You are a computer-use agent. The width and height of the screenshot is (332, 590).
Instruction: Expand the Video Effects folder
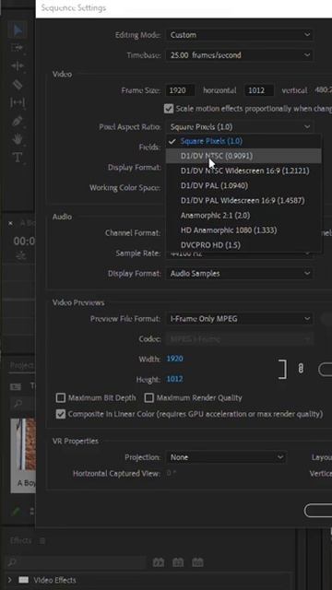10,580
